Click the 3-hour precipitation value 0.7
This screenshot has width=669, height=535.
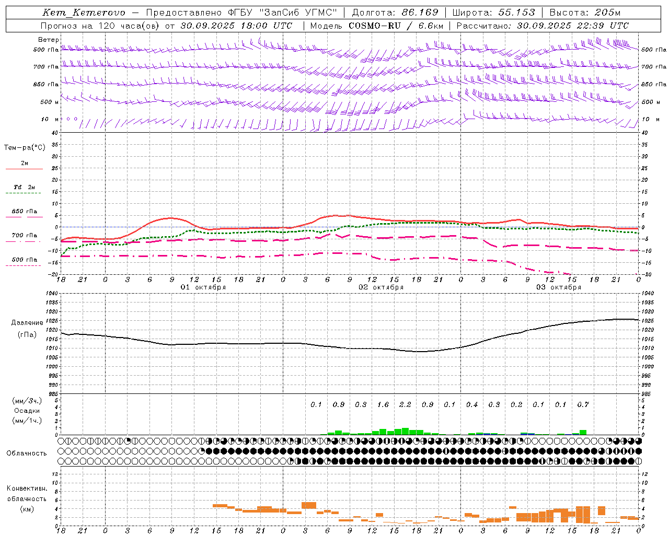583,404
